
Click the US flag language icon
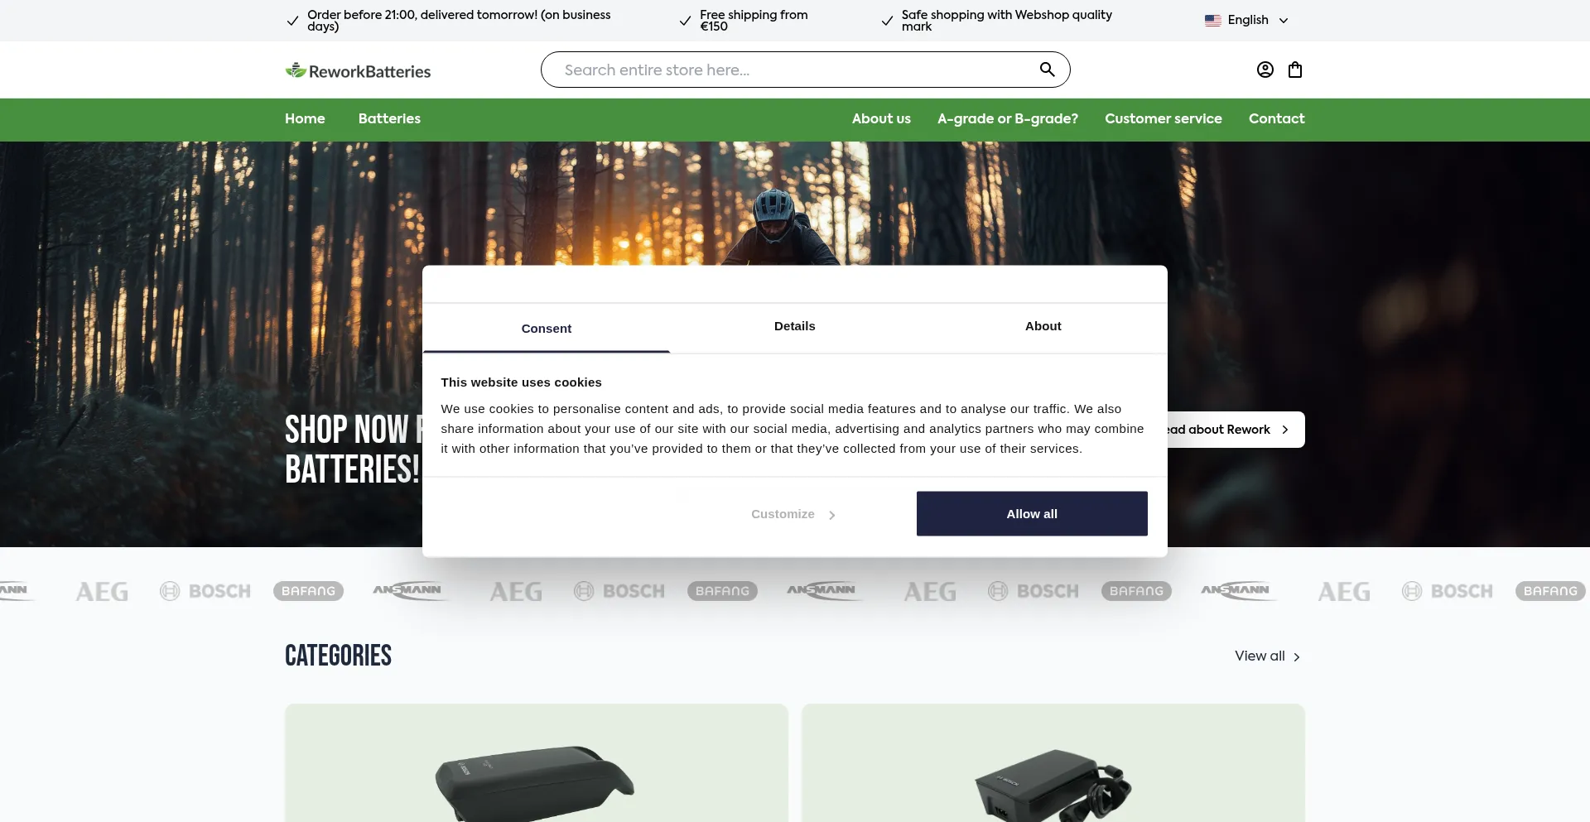tap(1212, 20)
